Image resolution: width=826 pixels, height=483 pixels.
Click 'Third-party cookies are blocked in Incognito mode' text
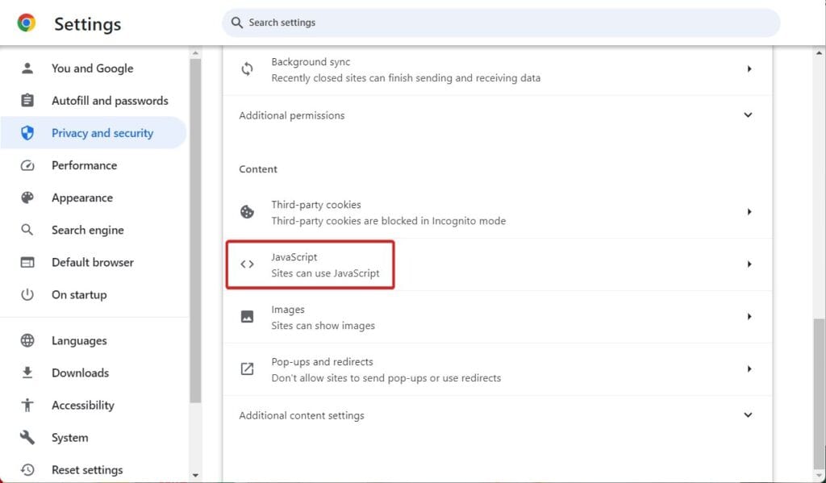click(x=388, y=221)
